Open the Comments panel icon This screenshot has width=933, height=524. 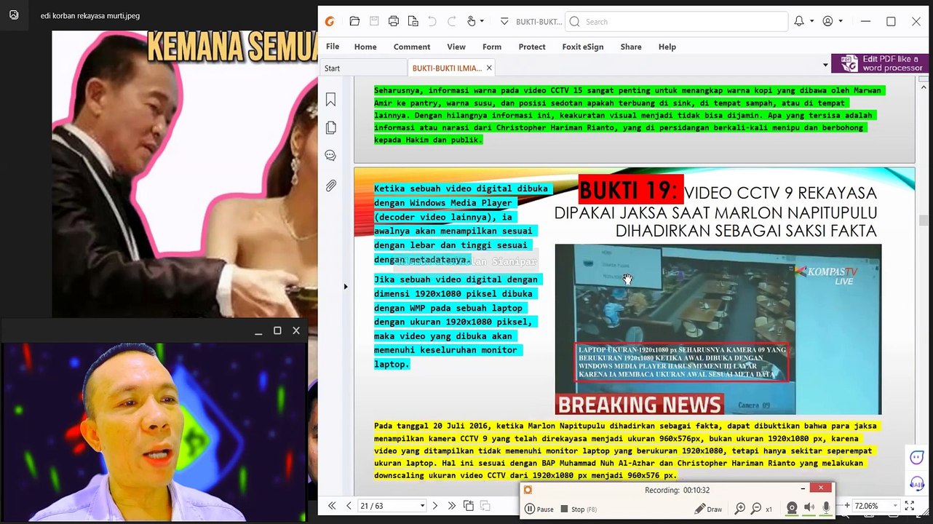click(330, 156)
